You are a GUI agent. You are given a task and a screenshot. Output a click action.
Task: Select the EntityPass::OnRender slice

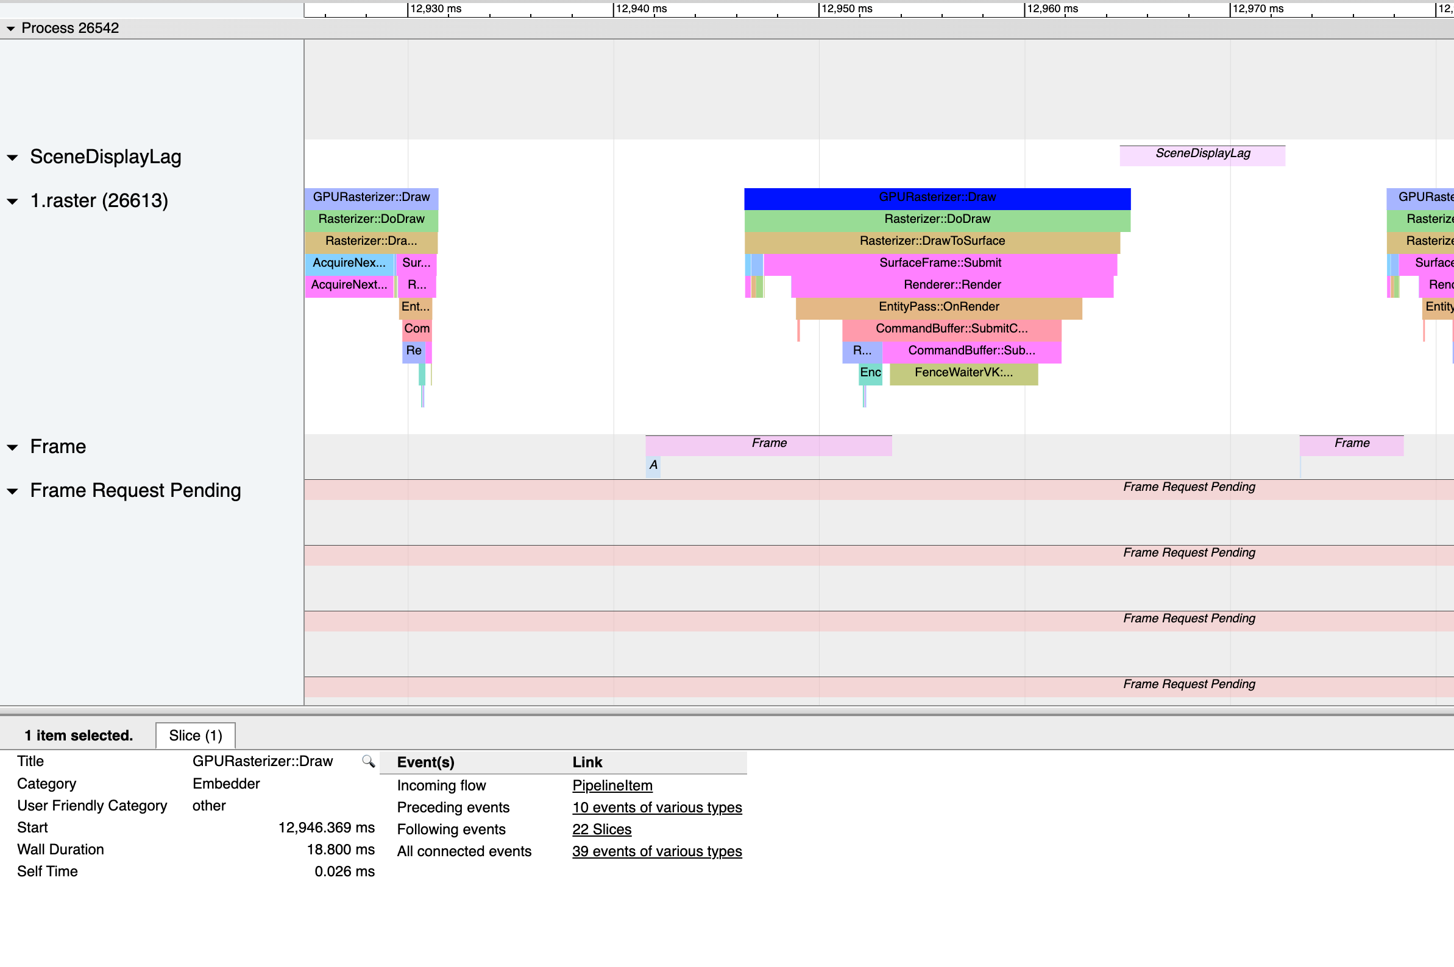point(938,306)
